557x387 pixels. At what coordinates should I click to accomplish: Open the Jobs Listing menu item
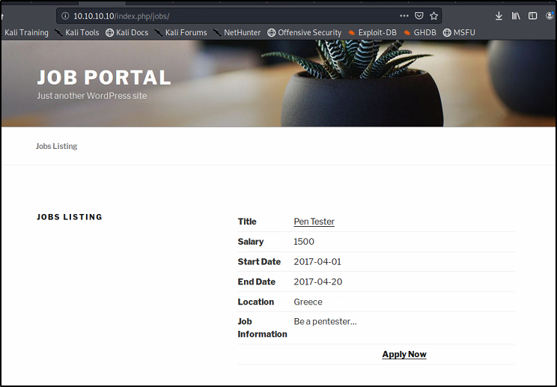(56, 146)
